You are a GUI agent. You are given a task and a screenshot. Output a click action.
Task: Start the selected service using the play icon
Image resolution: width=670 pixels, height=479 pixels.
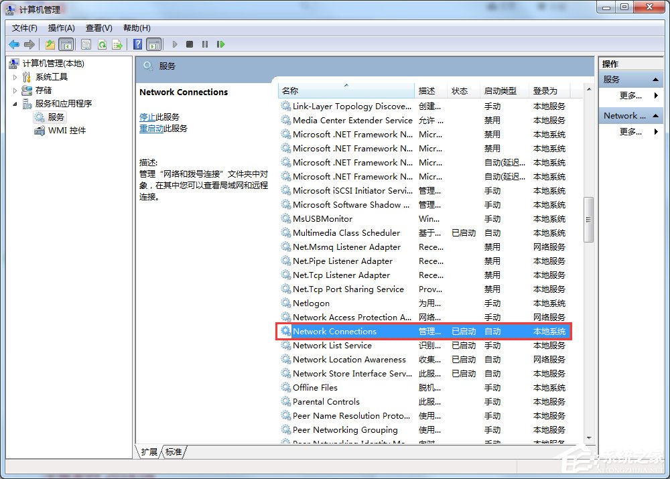(175, 44)
